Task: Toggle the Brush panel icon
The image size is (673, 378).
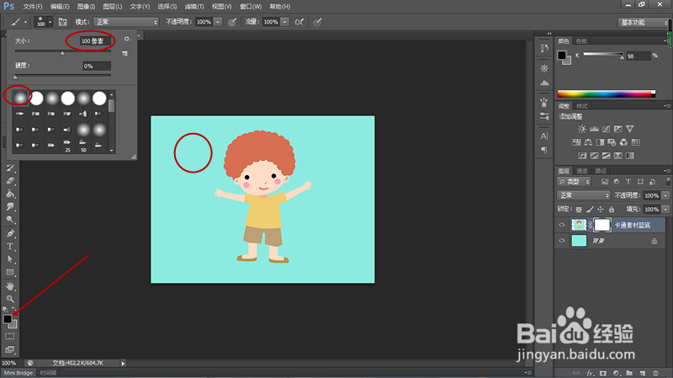Action: tap(62, 22)
